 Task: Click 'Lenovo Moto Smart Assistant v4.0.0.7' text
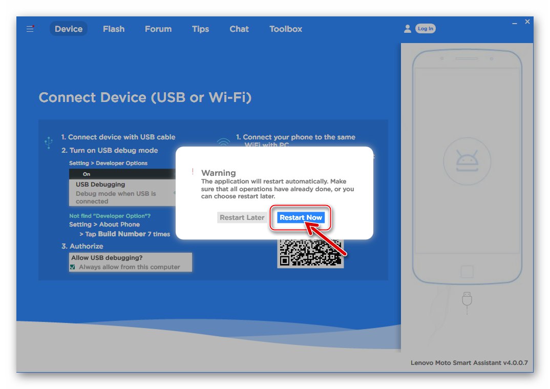(x=469, y=363)
